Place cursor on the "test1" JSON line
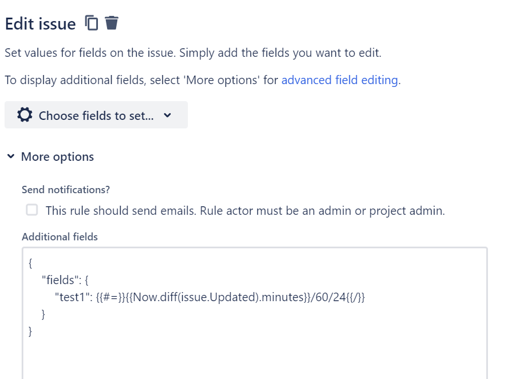The image size is (513, 379). [x=210, y=297]
